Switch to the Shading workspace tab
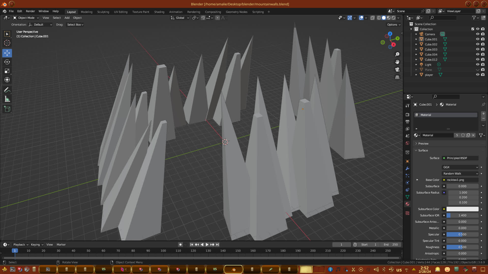The height and width of the screenshot is (274, 488). pos(159,12)
